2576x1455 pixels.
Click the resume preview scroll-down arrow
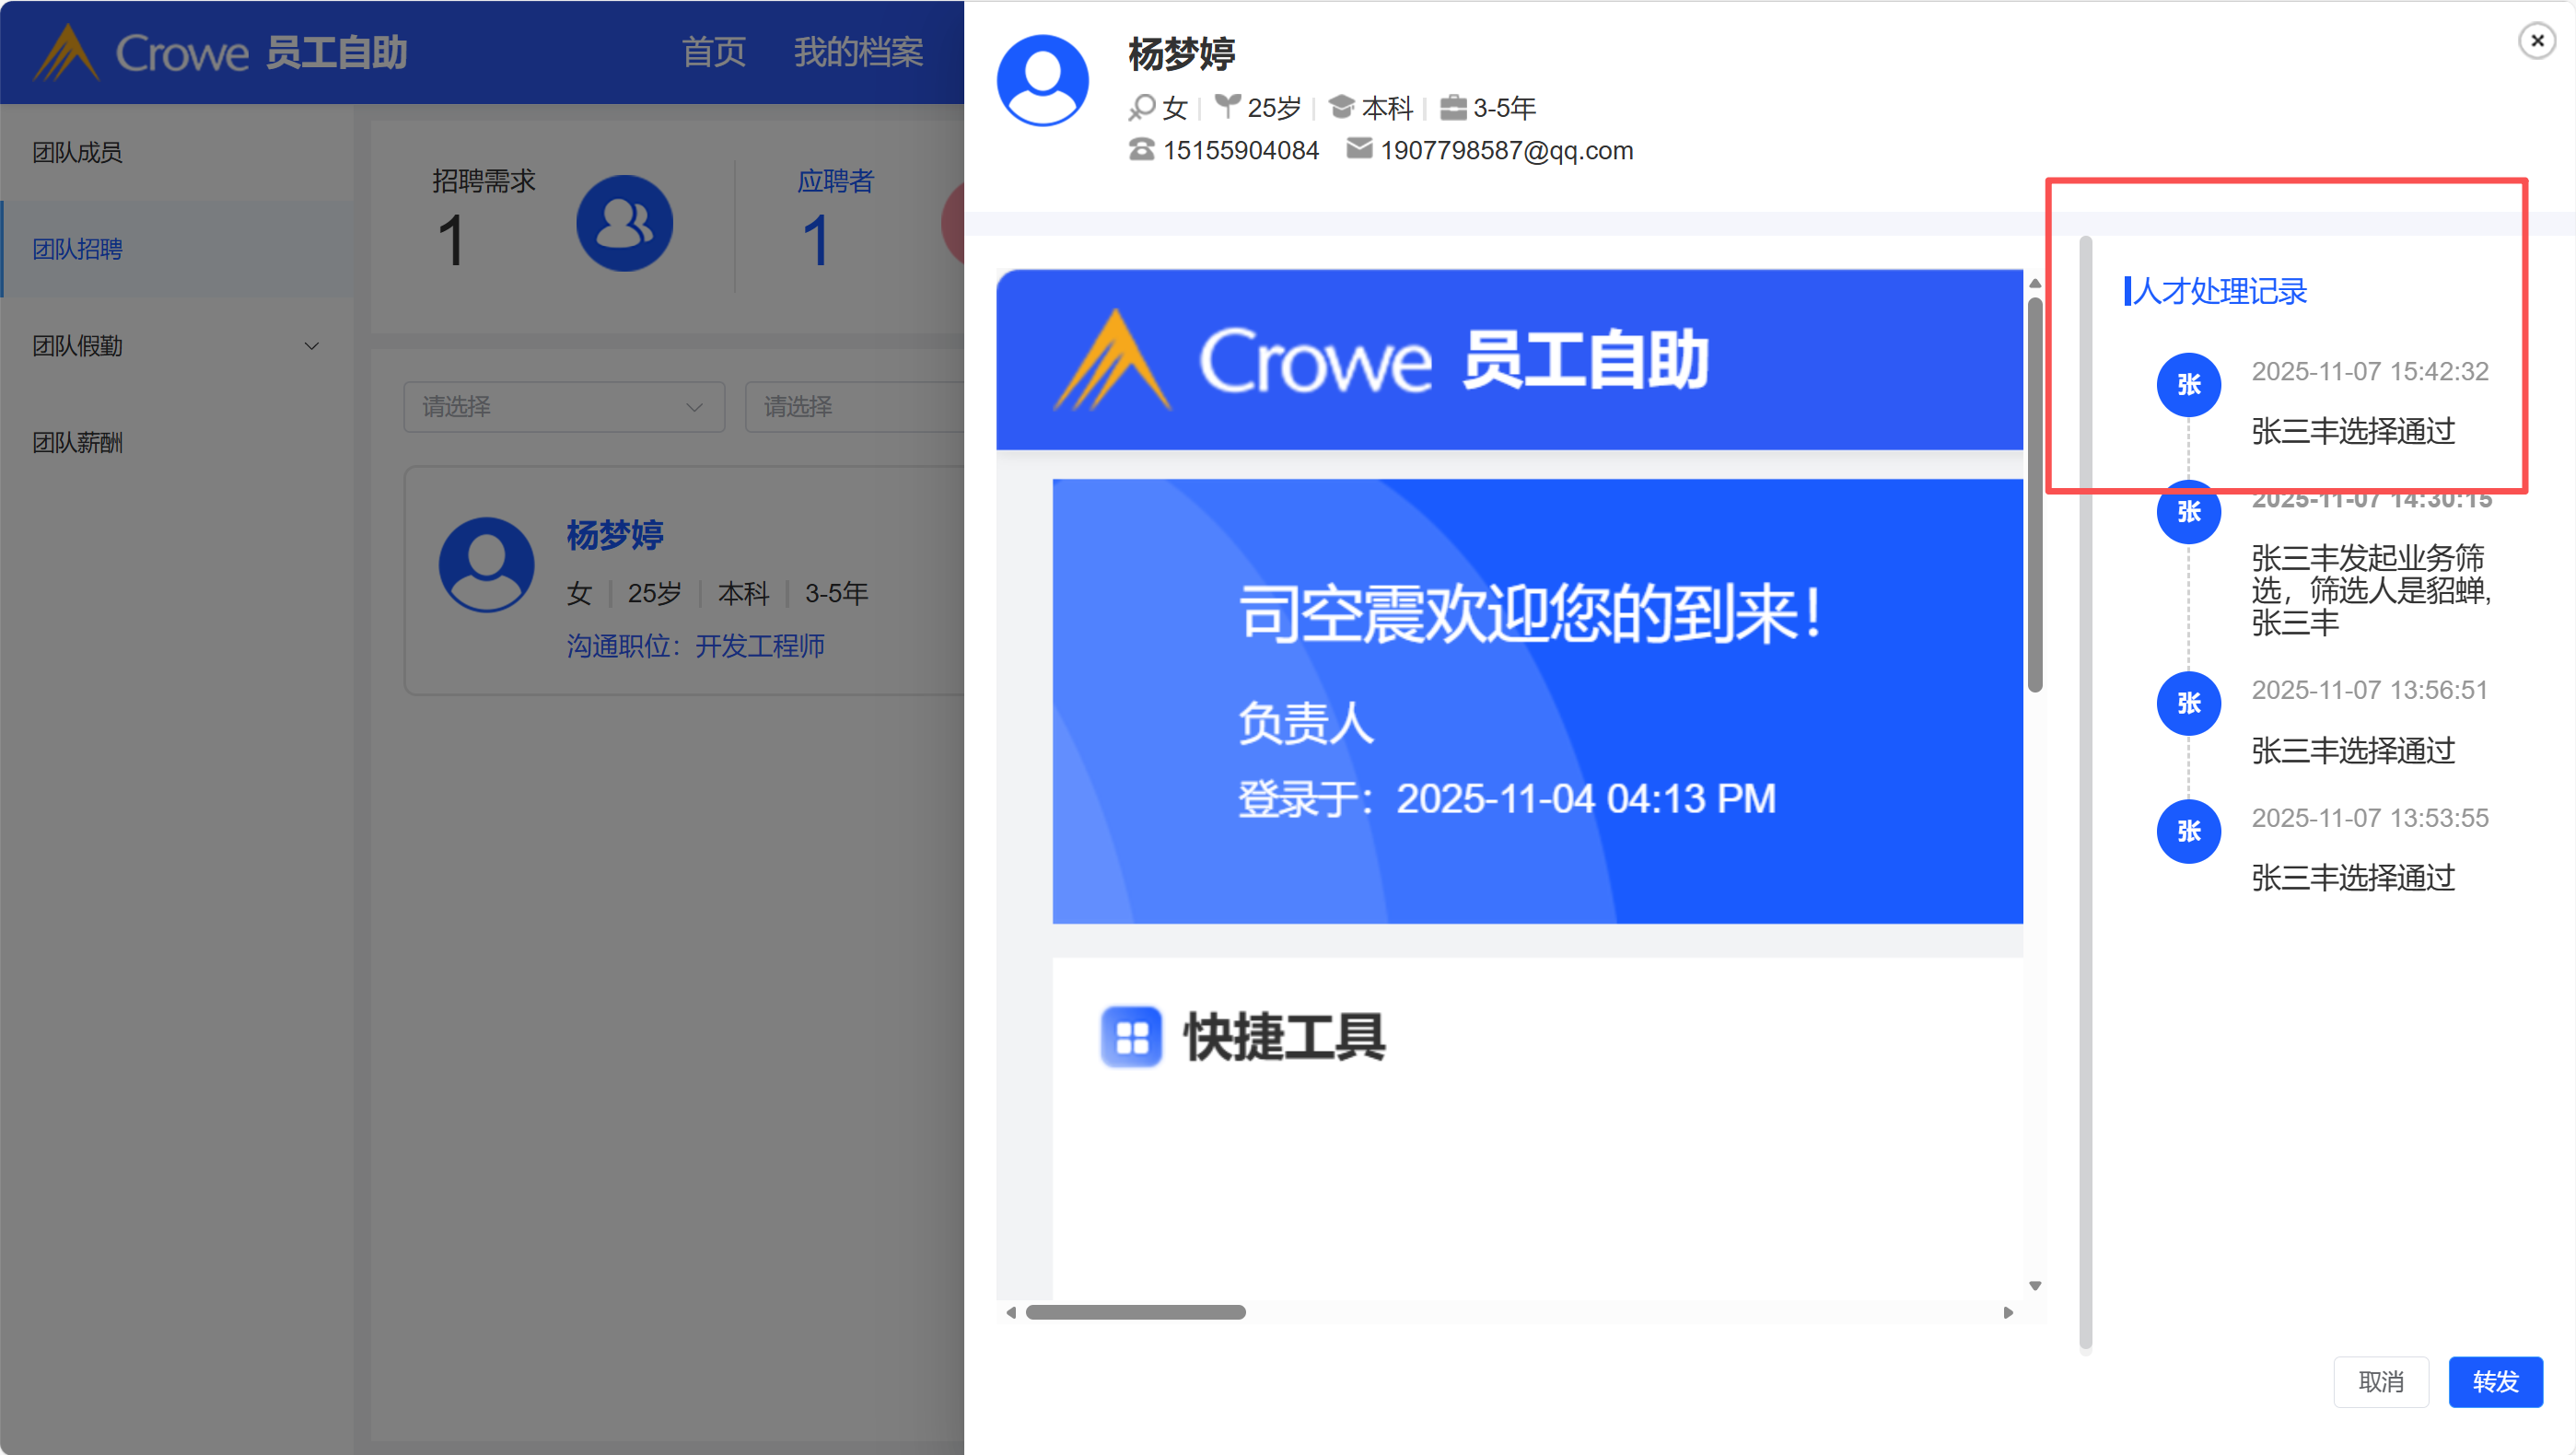2034,1286
